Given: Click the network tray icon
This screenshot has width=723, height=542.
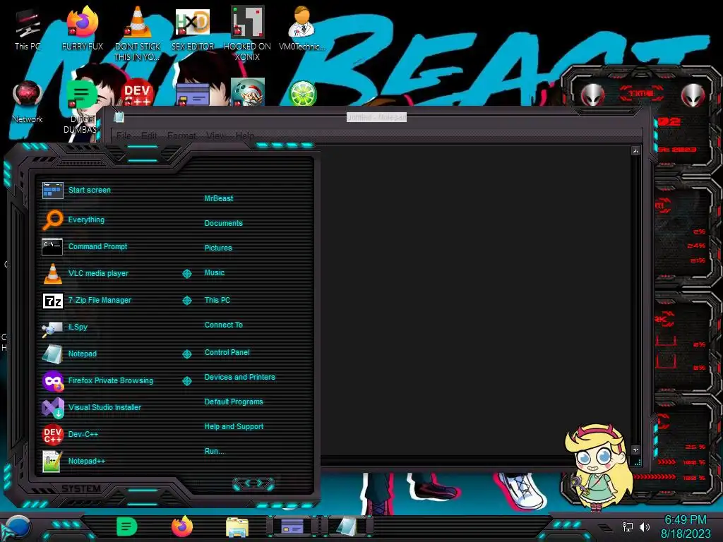Looking at the screenshot, I should point(627,526).
